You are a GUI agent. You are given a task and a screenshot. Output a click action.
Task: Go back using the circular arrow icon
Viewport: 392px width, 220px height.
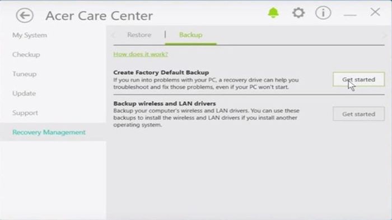coord(25,16)
